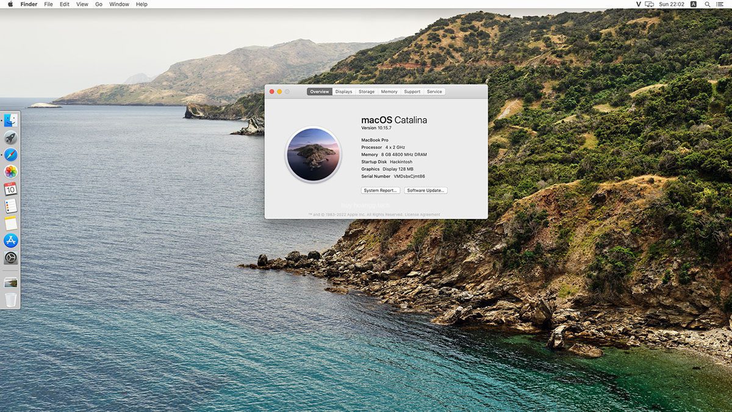732x412 pixels.
Task: Close the About This Mac window
Action: [272, 92]
